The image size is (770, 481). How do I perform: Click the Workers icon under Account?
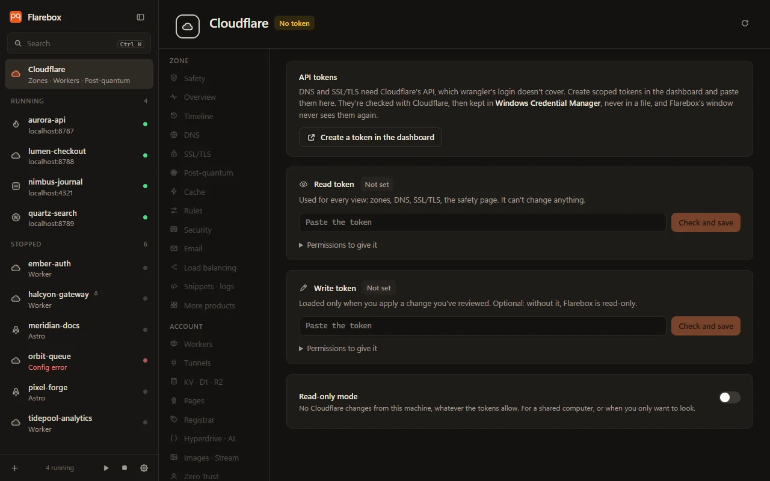point(174,344)
